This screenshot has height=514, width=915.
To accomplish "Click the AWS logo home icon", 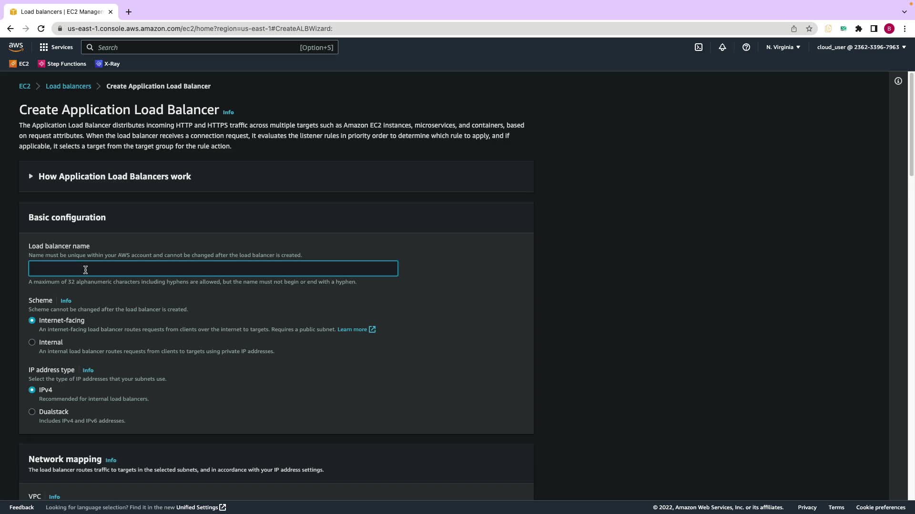I will (16, 47).
